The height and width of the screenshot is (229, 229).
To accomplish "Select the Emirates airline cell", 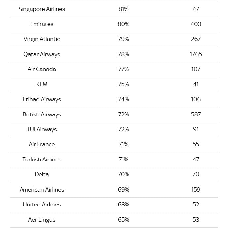I will [42, 24].
